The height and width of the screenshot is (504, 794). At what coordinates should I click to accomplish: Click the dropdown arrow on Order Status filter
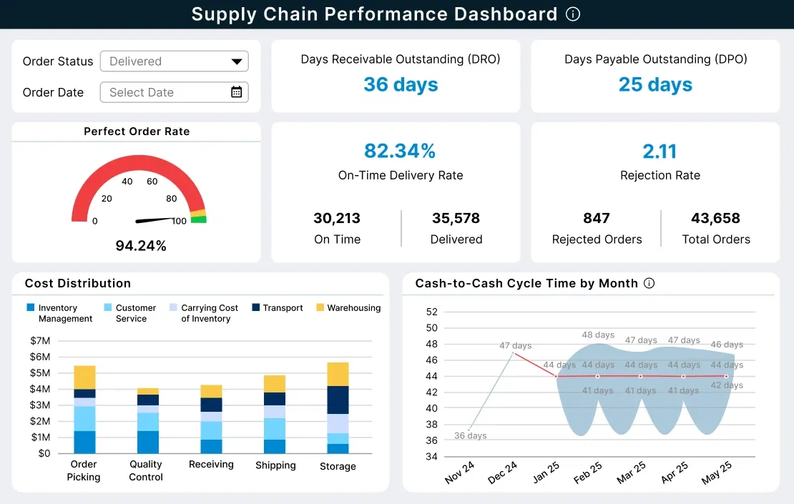point(236,61)
